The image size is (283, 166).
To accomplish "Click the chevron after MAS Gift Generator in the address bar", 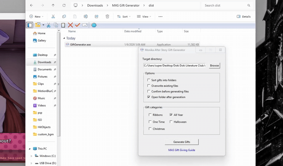I will (x=144, y=5).
